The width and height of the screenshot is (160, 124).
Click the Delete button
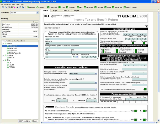tap(35, 121)
